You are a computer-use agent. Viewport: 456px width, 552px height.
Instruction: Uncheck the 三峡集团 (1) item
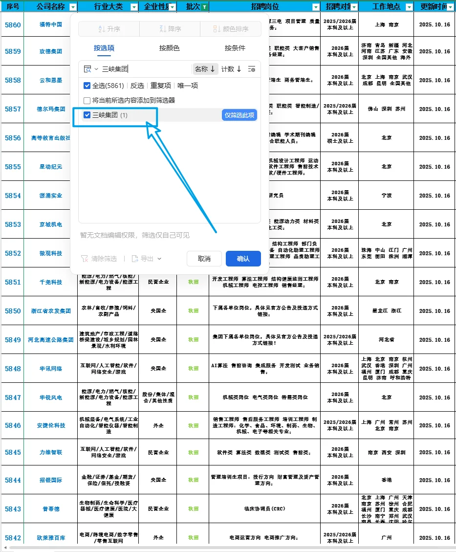(x=87, y=115)
